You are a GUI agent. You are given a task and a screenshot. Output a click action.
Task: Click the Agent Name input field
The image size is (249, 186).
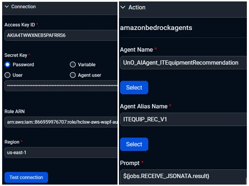[183, 62]
